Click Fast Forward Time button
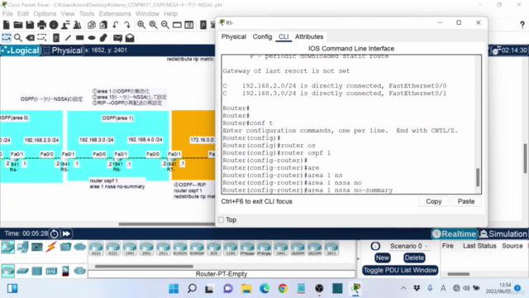The height and width of the screenshot is (298, 529). pyautogui.click(x=66, y=233)
